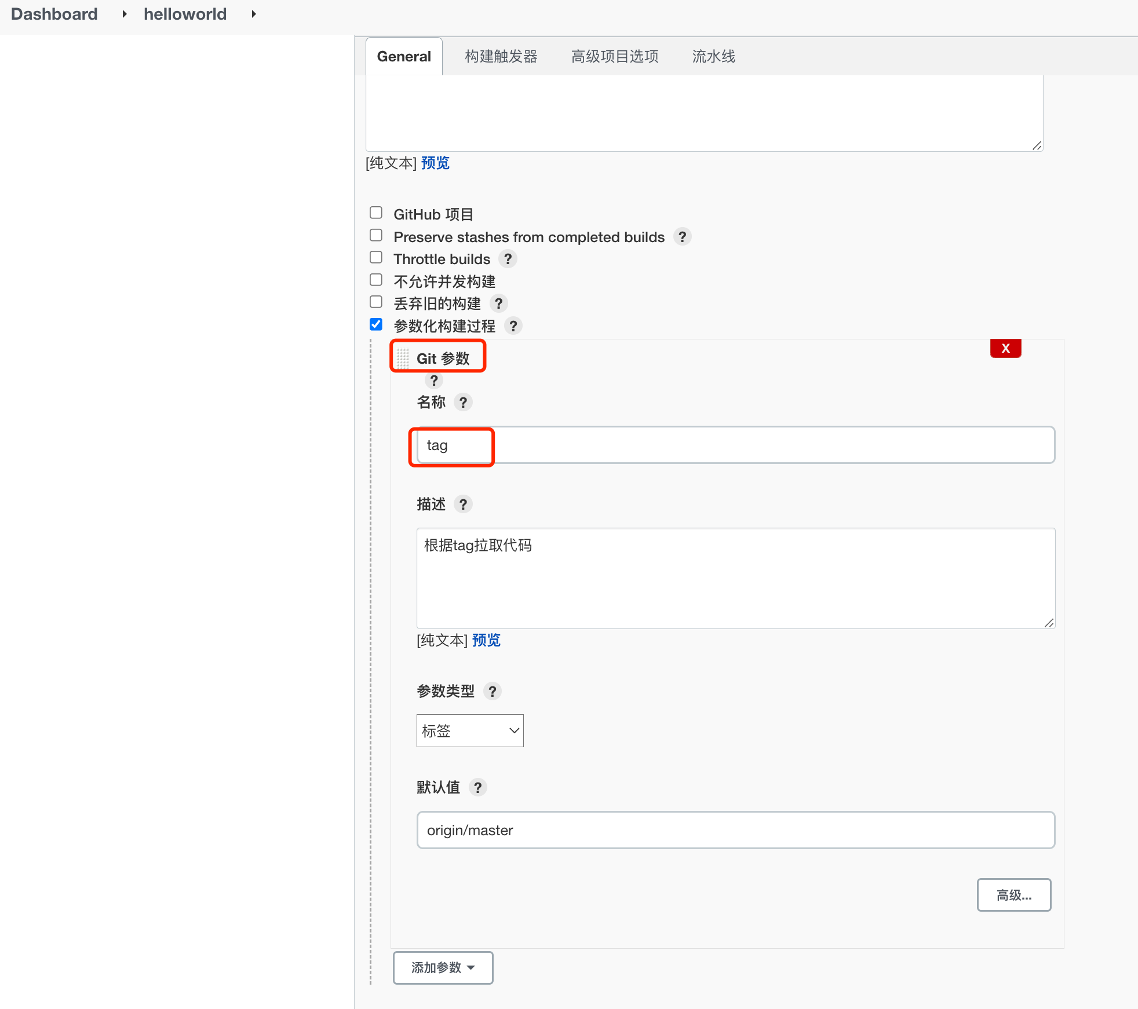Go to the 流水线 tab
This screenshot has height=1009, width=1138.
tap(713, 56)
